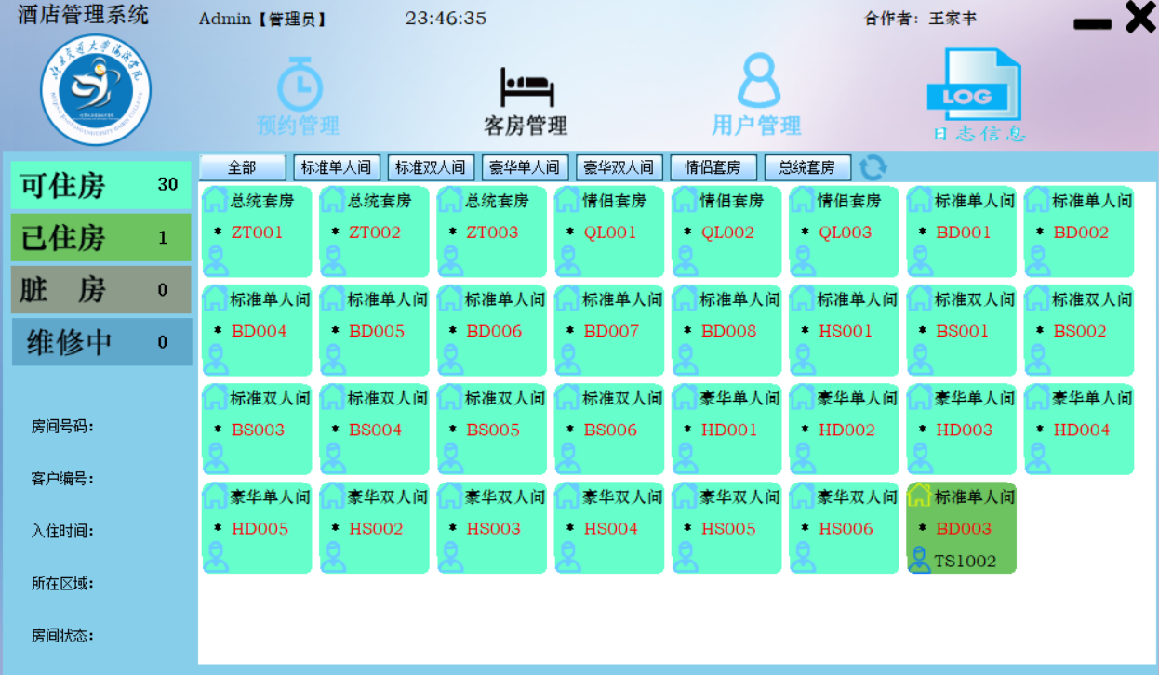Minimize the hotel management window

point(1092,24)
